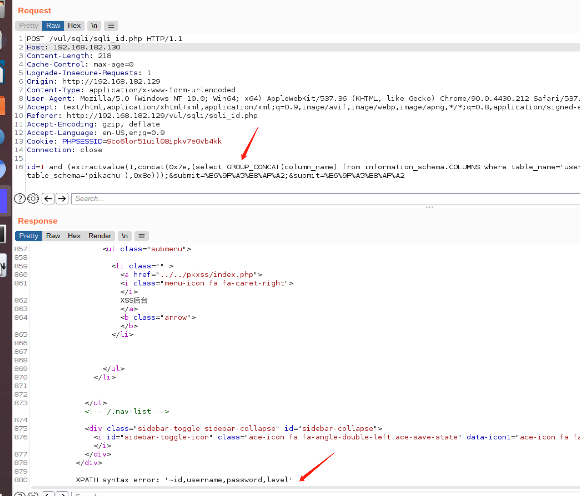
Task: Select the Pretty tab in Response panel
Action: coord(28,236)
